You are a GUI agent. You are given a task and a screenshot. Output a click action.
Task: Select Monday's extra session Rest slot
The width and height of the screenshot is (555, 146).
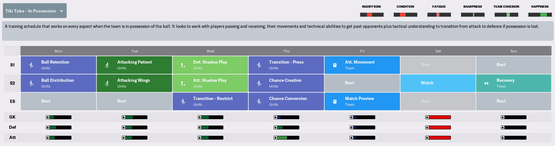[x=58, y=101]
